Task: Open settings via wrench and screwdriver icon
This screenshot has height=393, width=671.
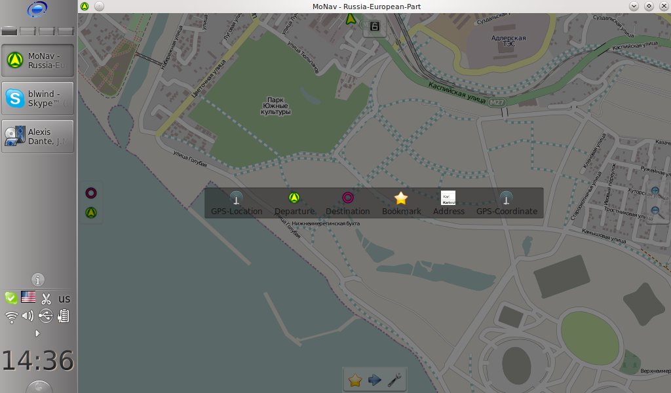Action: point(394,380)
